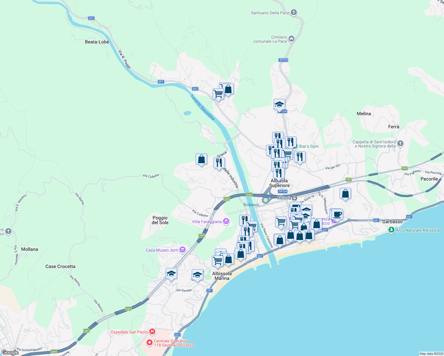Image resolution: width=444 pixels, height=356 pixels.
Task: Select the grocery cart icon above Albissola Marina
Action: (218, 260)
